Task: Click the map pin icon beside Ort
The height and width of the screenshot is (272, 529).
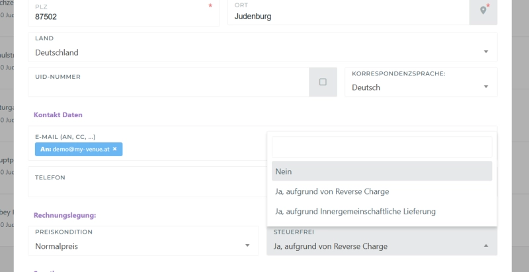Action: click(x=483, y=11)
